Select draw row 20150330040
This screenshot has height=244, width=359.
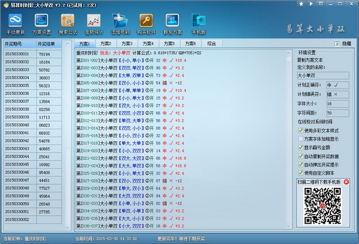(x=33, y=125)
